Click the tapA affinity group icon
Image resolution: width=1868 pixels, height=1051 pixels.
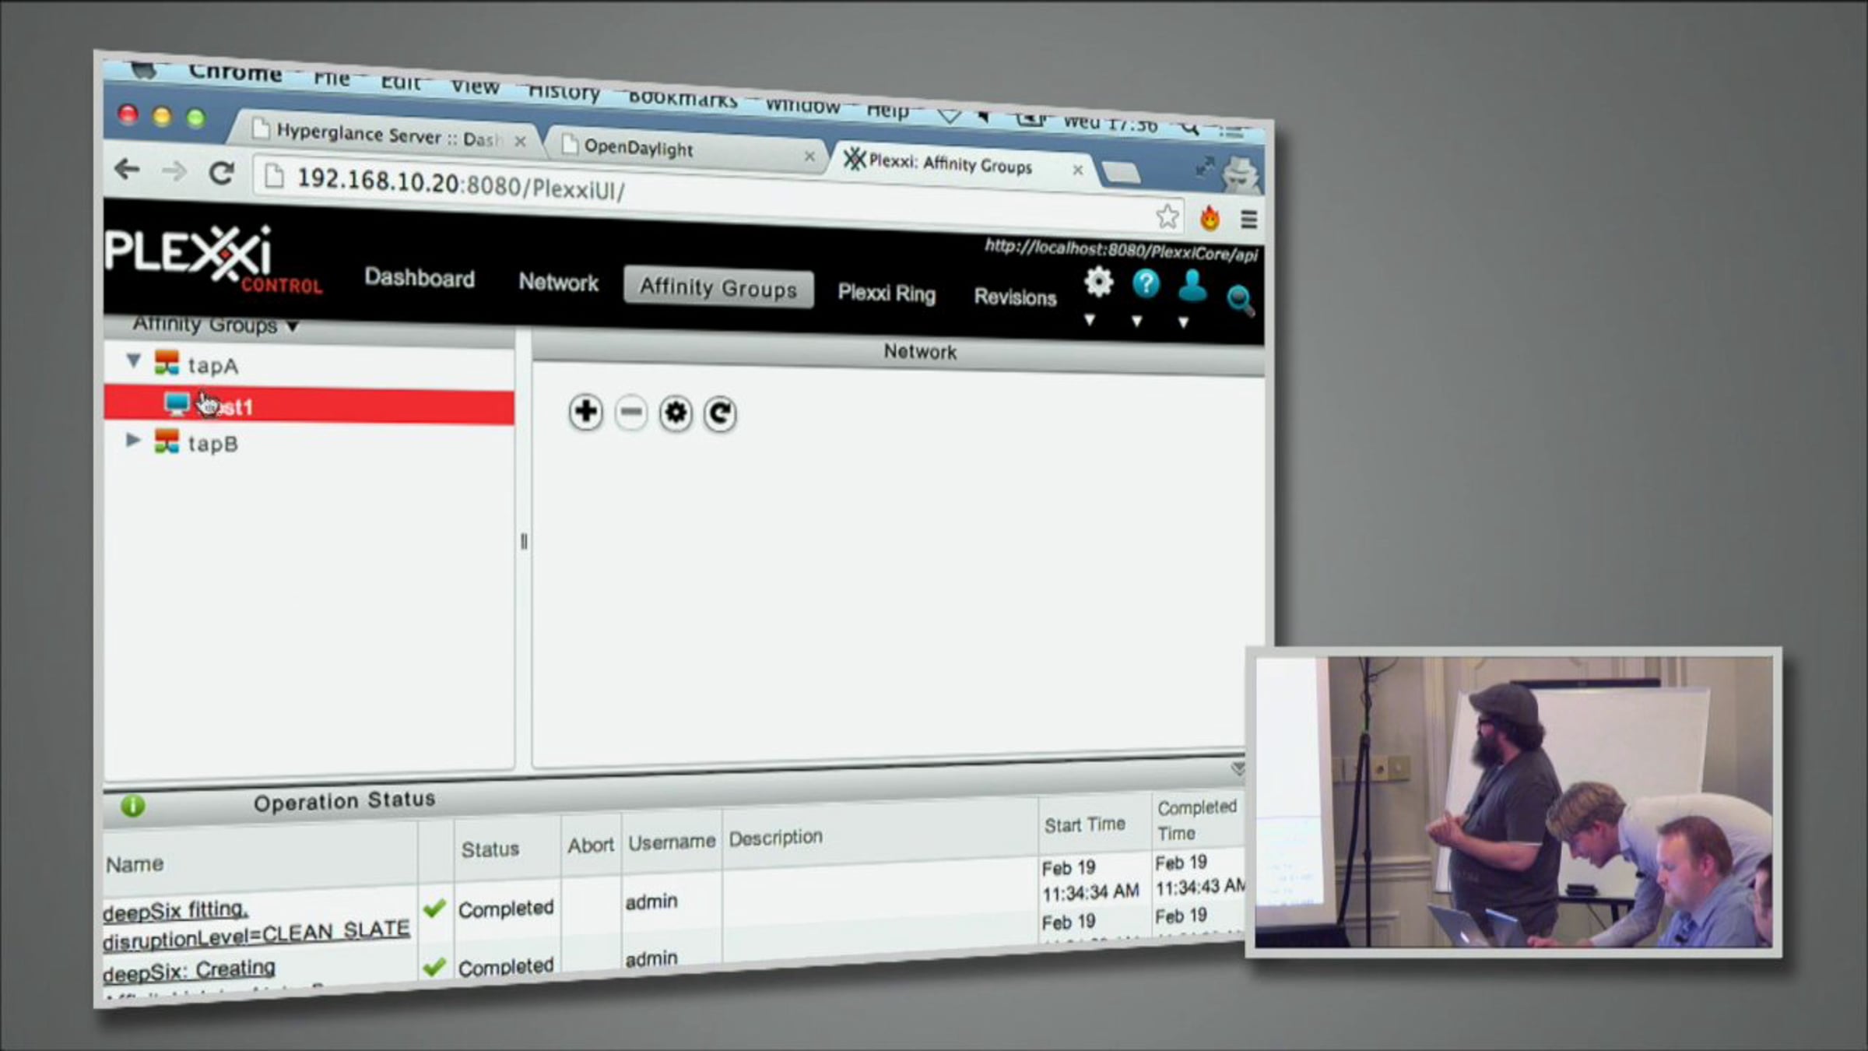[x=167, y=362]
